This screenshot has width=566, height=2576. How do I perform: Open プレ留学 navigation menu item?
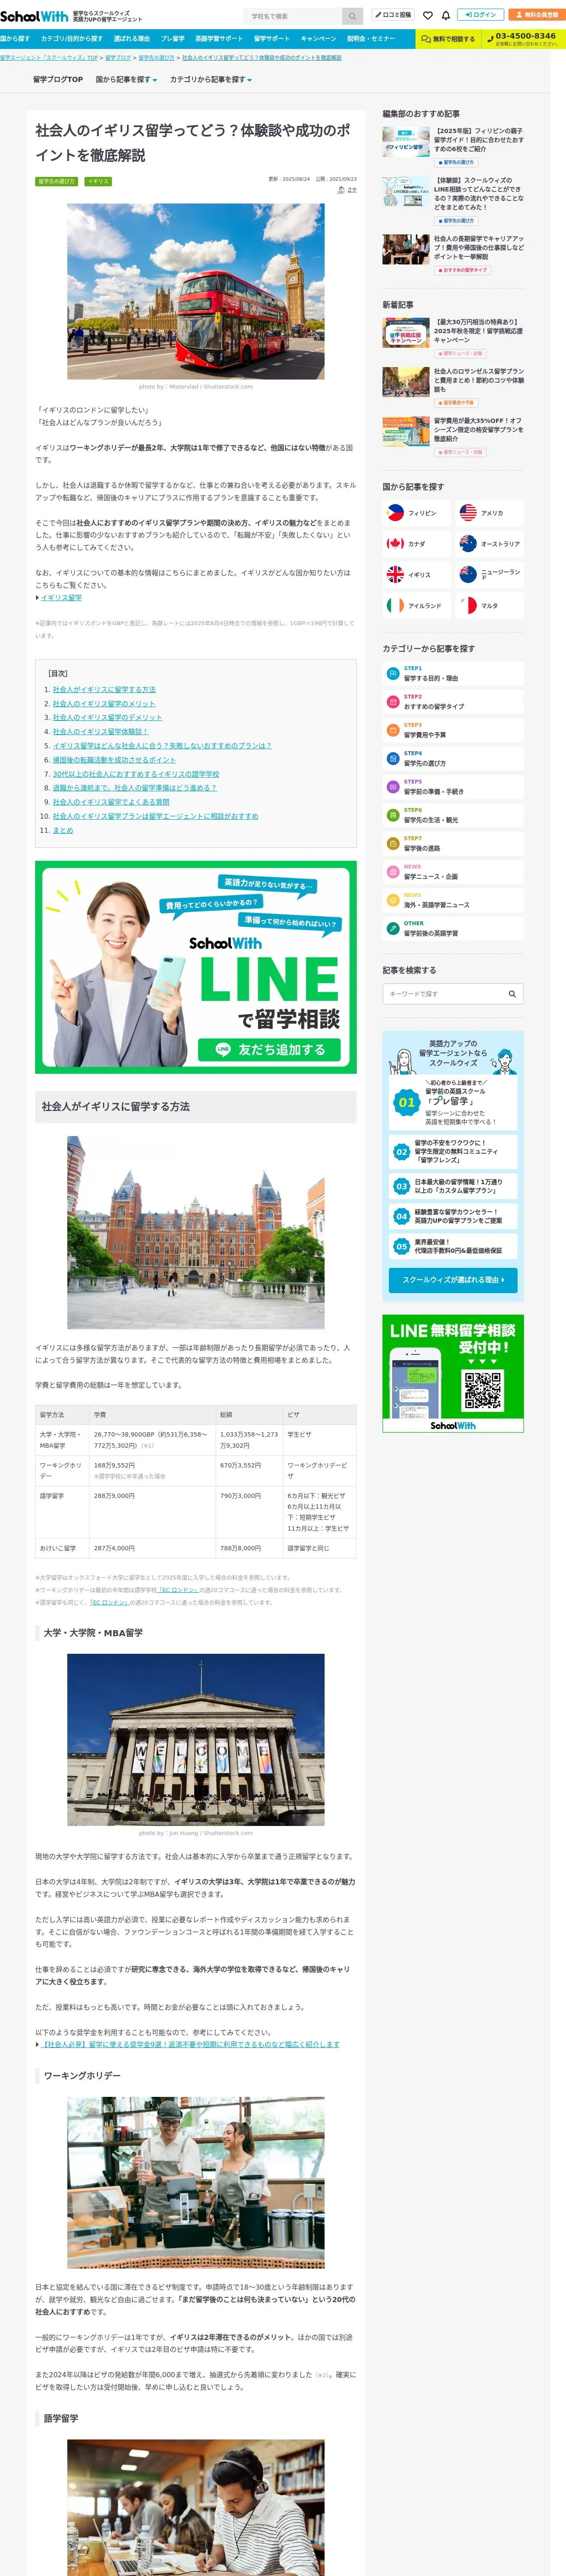point(173,39)
